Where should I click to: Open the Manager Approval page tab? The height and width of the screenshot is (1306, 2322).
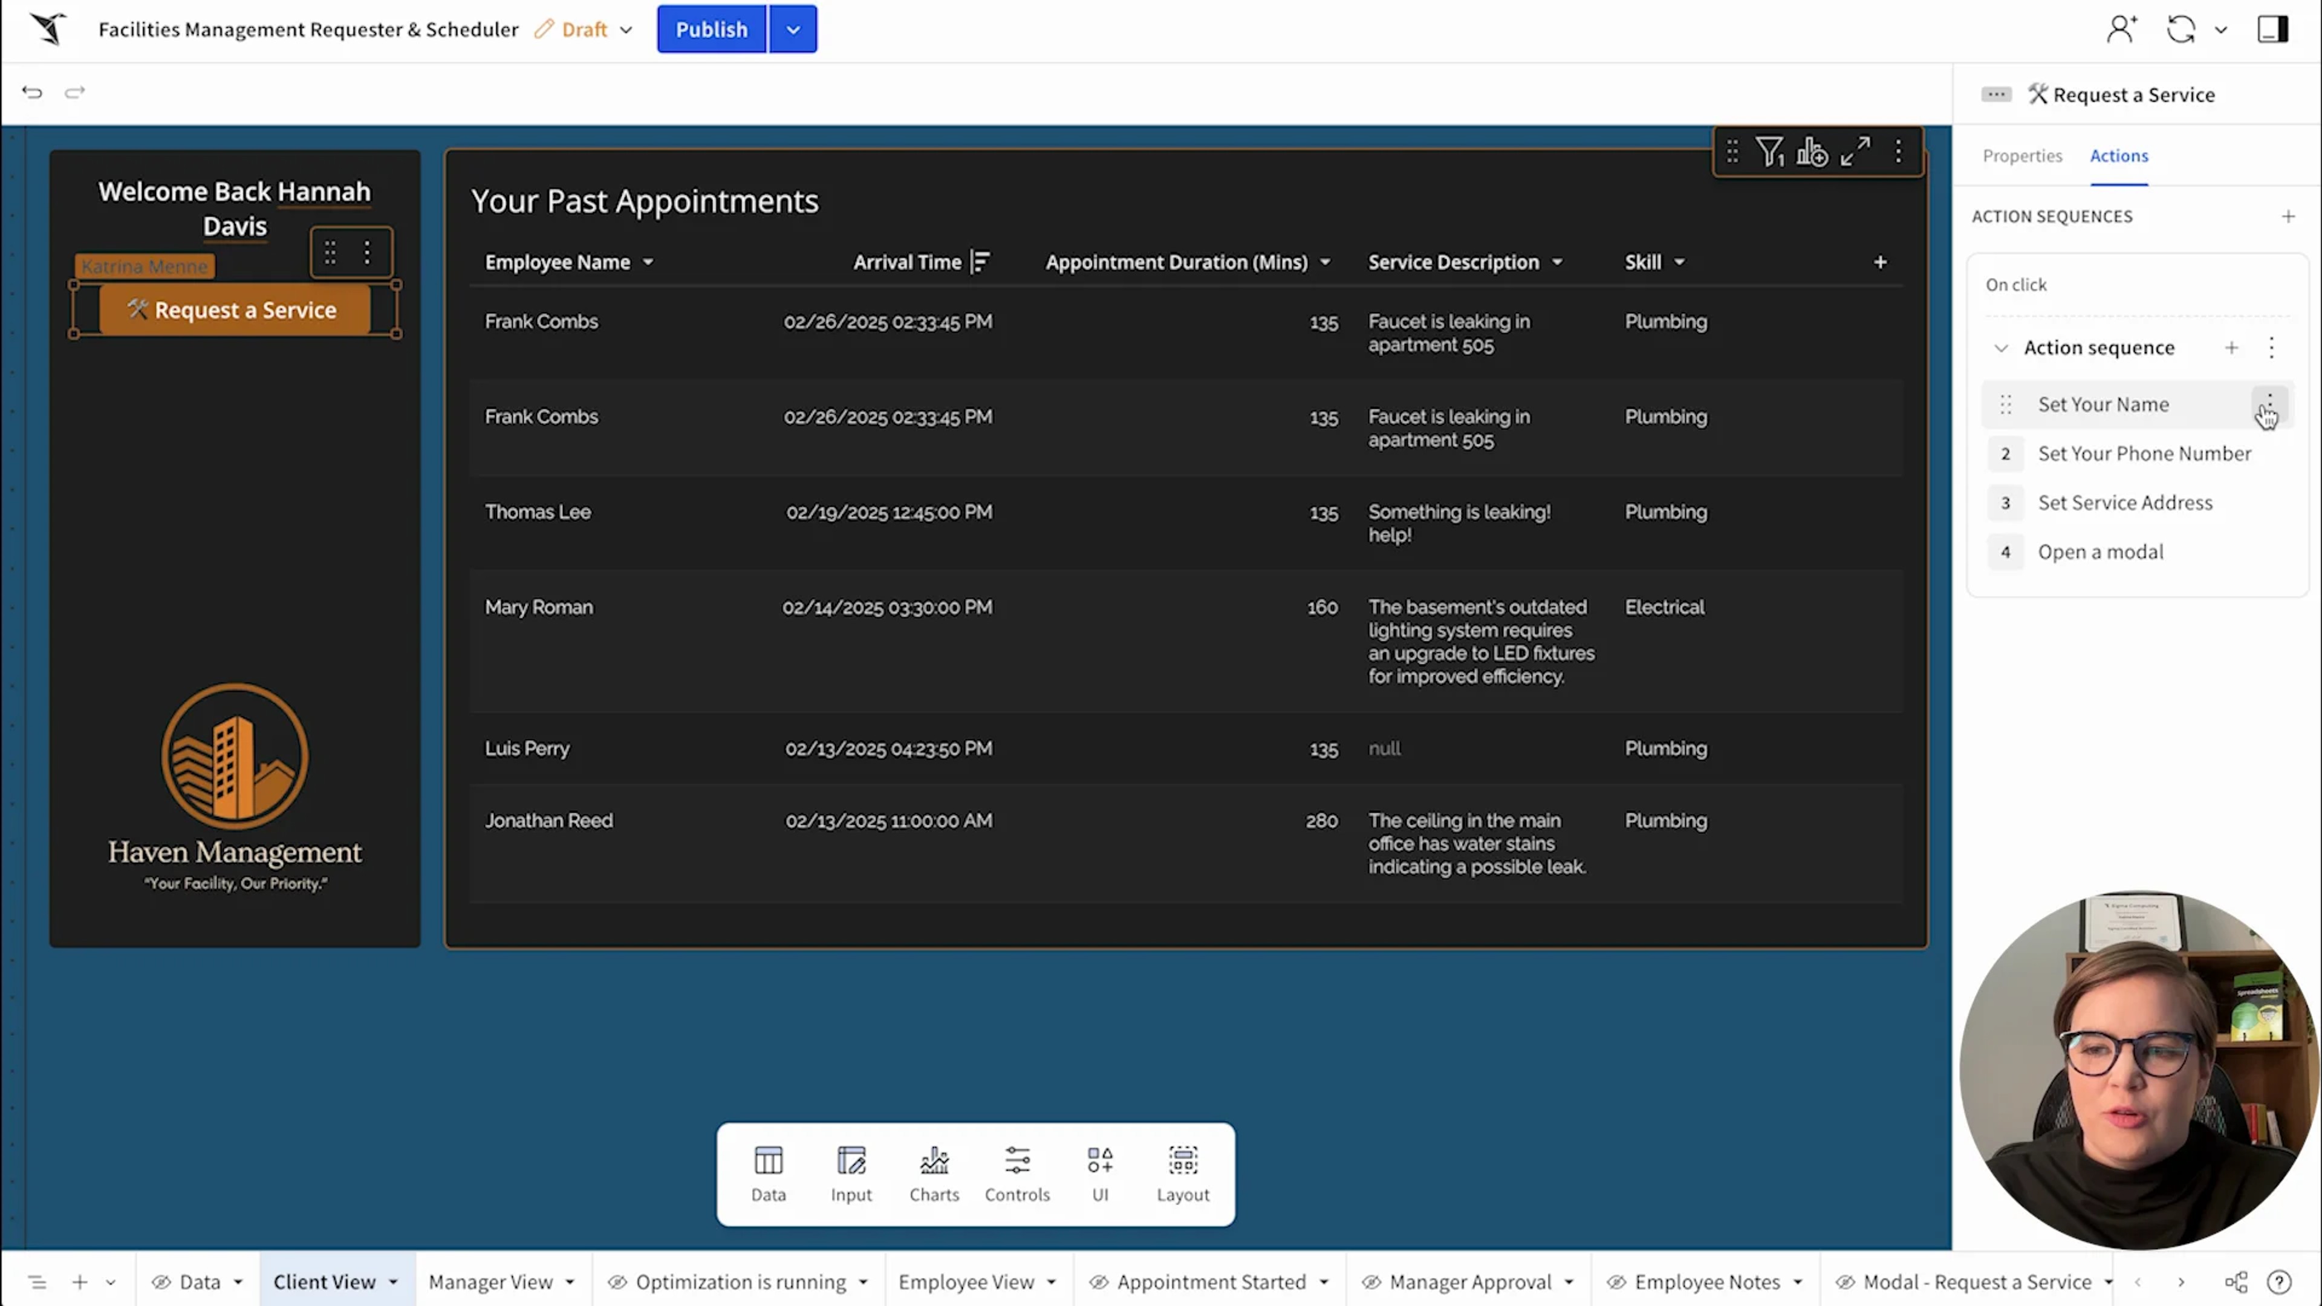tap(1470, 1282)
